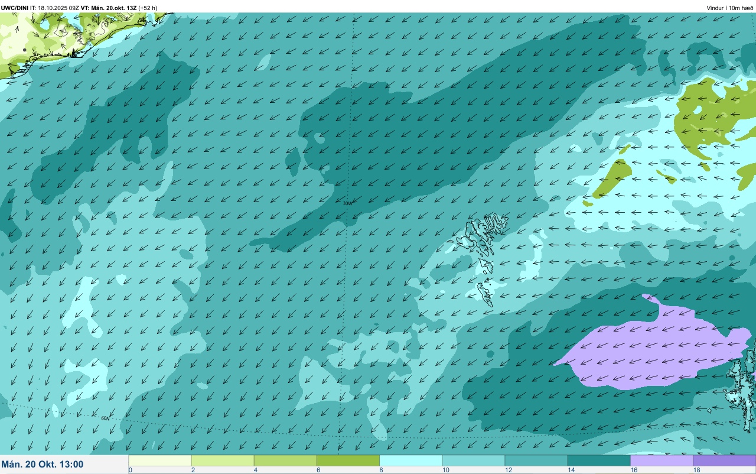Click the light green 2–4 legend swatch
The width and height of the screenshot is (756, 474).
click(223, 460)
